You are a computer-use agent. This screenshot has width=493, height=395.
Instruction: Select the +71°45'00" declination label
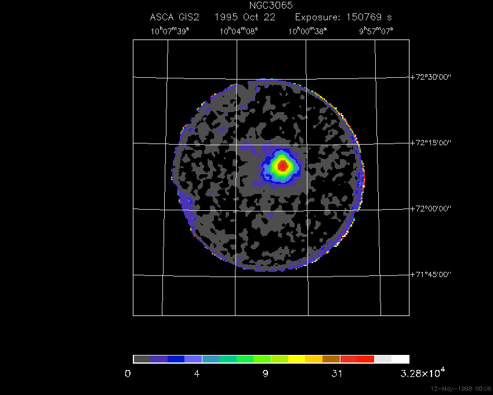pos(431,274)
